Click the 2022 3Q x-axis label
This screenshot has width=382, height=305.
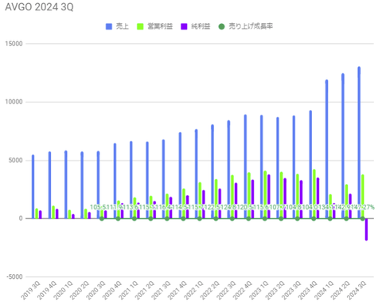[226, 291]
